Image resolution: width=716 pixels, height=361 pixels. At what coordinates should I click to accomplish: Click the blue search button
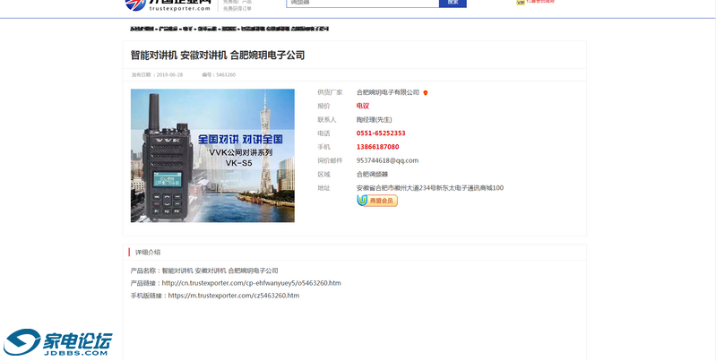(453, 3)
